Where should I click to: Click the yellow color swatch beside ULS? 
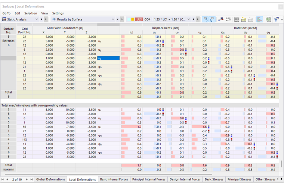click(x=133, y=19)
